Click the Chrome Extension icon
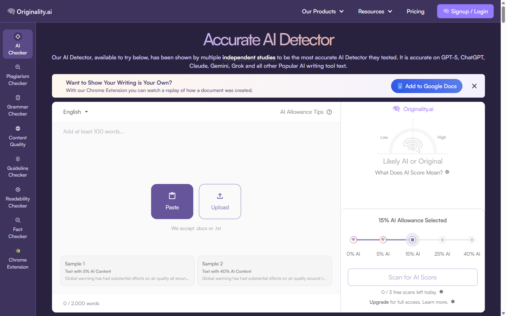The image size is (506, 316). tap(18, 251)
